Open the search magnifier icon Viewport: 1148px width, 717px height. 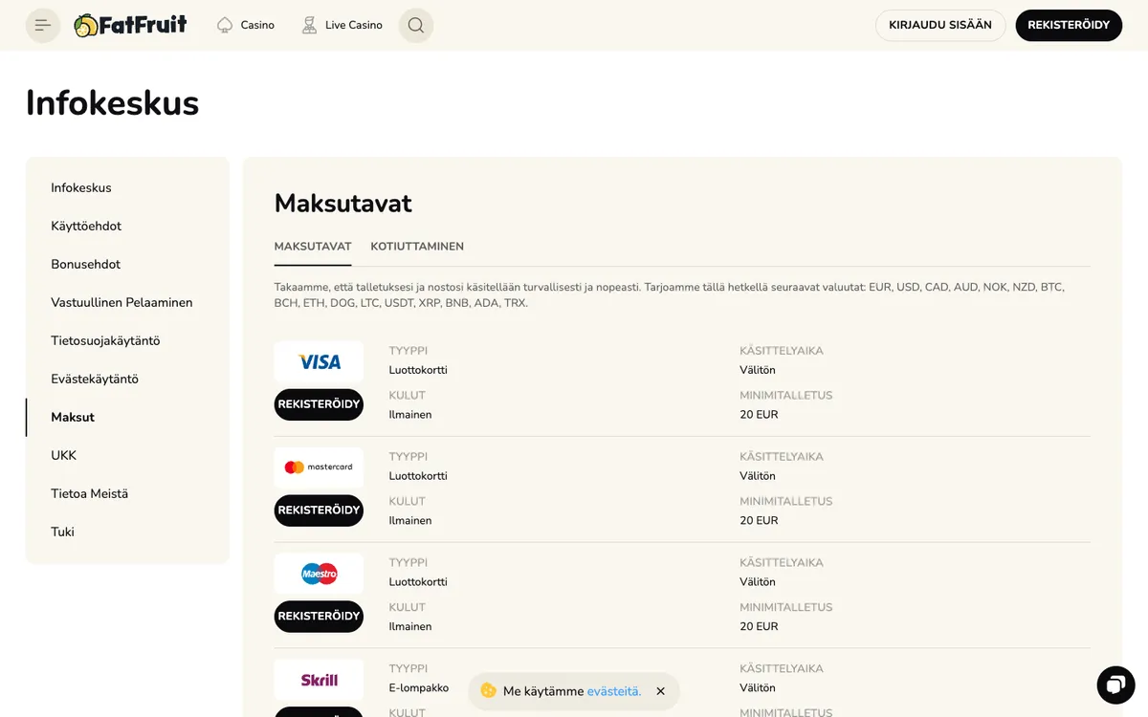415,25
